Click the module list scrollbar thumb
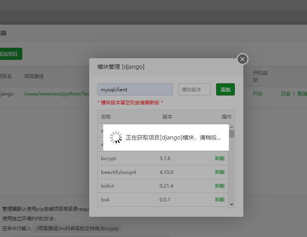307x237 pixels. pyautogui.click(x=232, y=134)
